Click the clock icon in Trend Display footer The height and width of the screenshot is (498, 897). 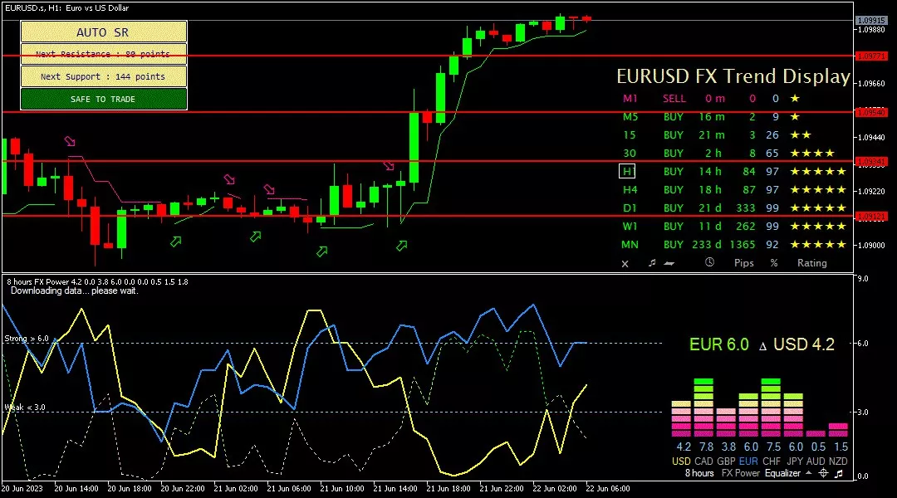(x=709, y=263)
